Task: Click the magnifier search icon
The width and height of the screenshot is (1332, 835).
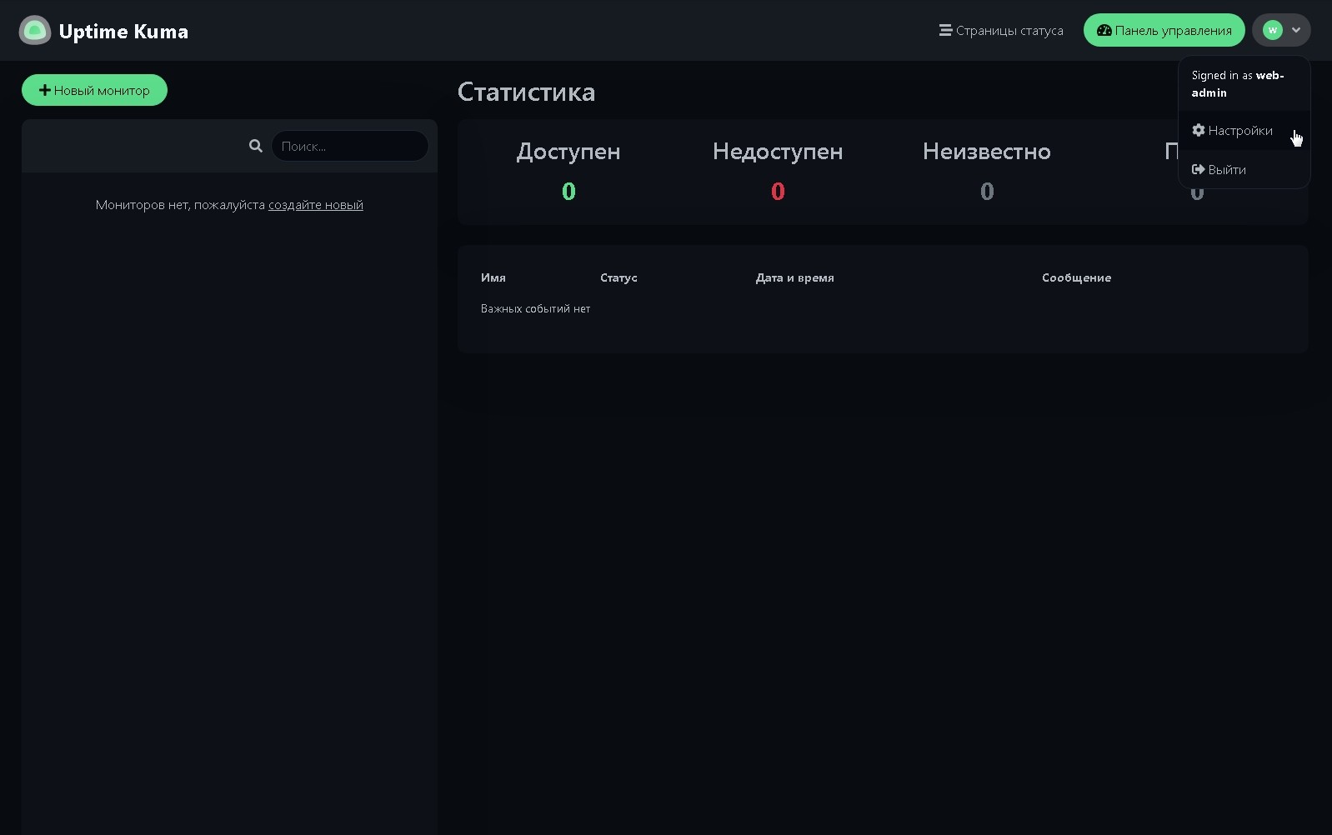Action: tap(256, 146)
